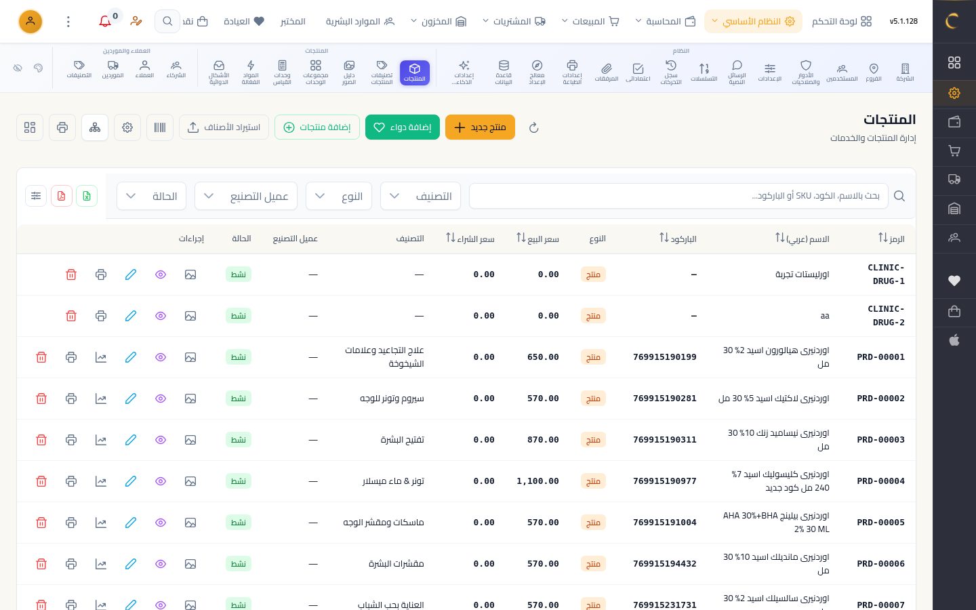Go to الموارد البشرية menu
Screen dimensions: 976x610
click(360, 22)
